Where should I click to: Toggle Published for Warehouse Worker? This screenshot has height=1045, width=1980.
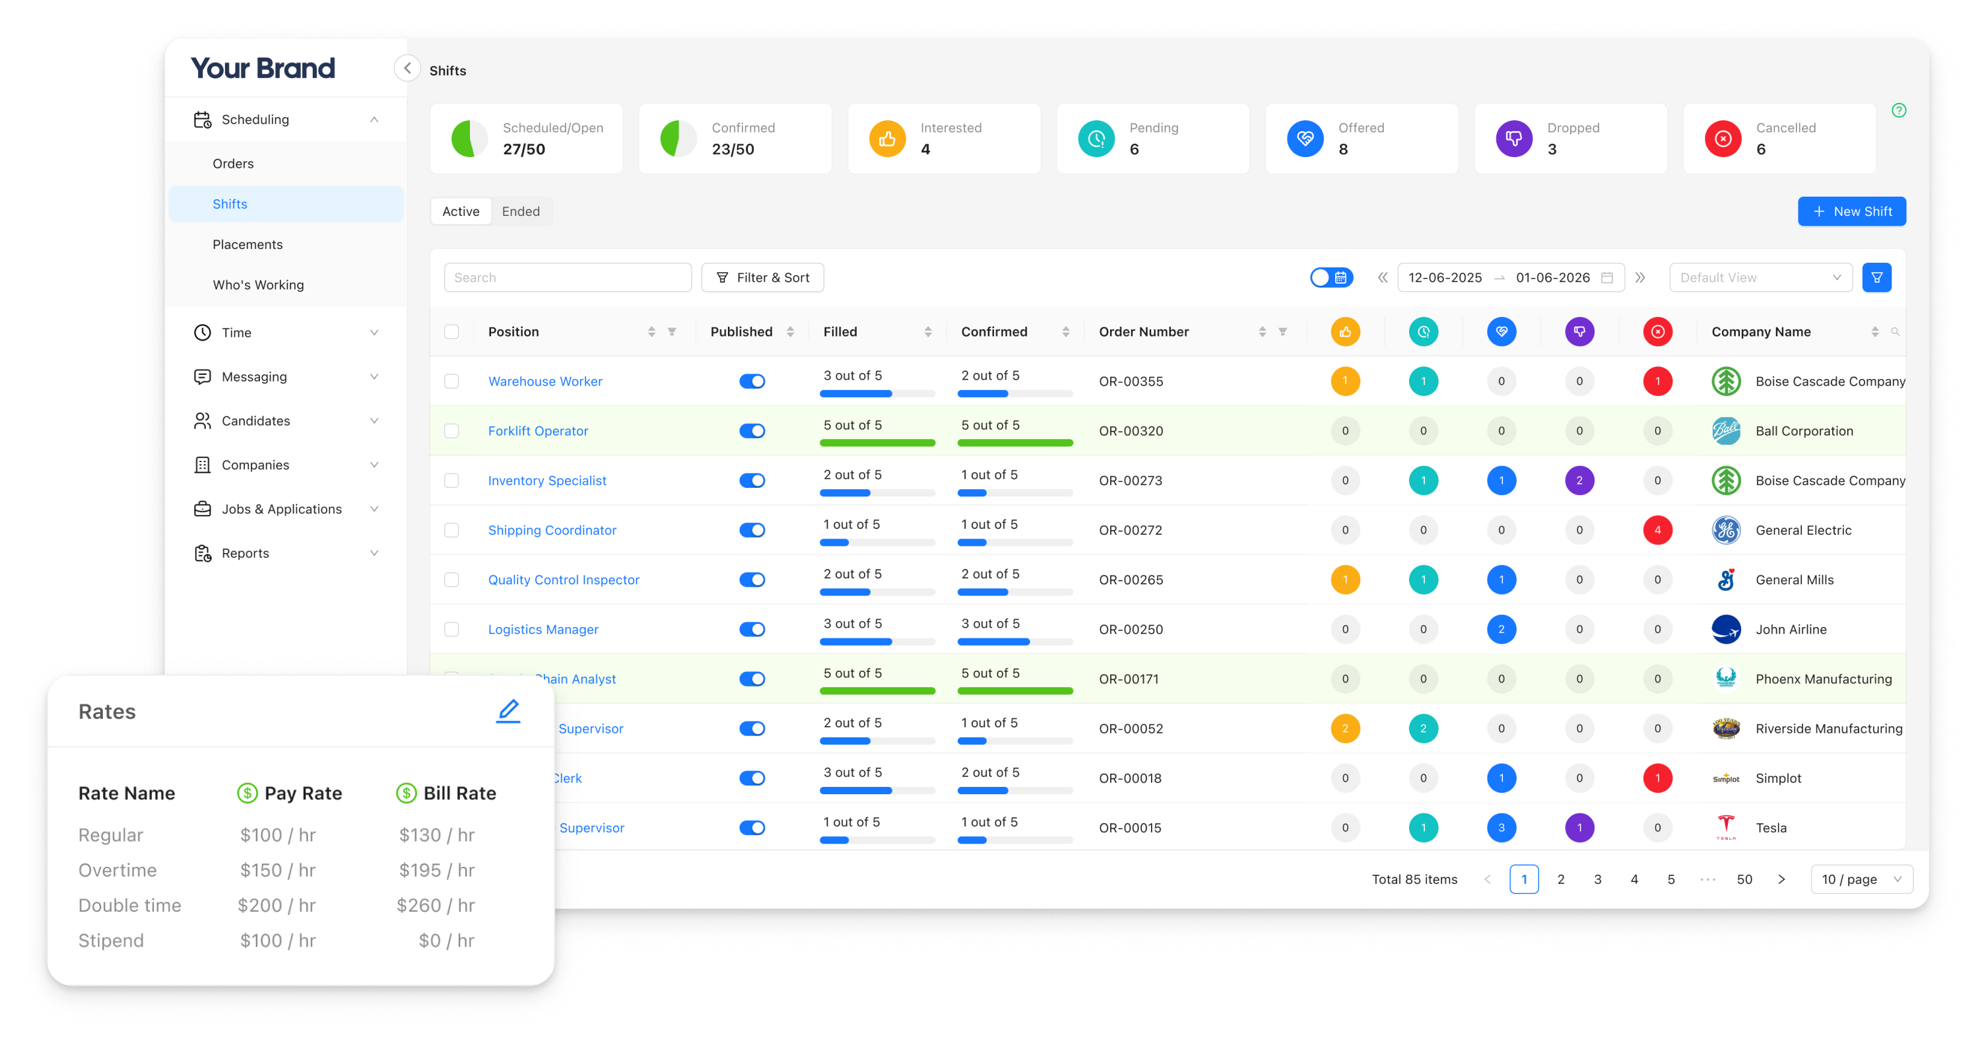click(x=752, y=382)
